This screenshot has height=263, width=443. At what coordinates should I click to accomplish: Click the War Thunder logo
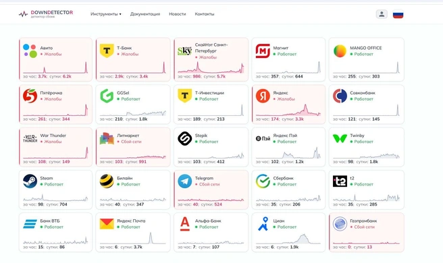30,138
